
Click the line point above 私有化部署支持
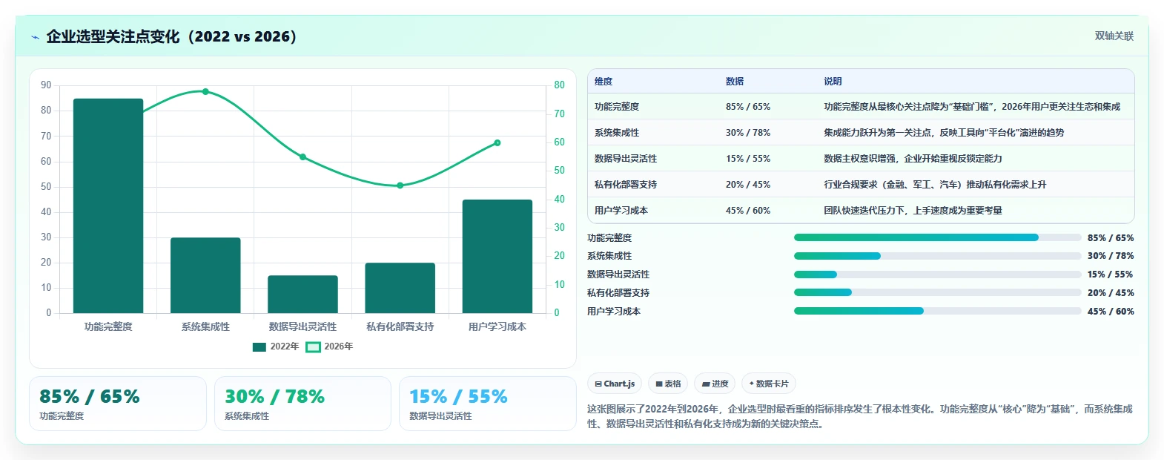click(x=400, y=185)
